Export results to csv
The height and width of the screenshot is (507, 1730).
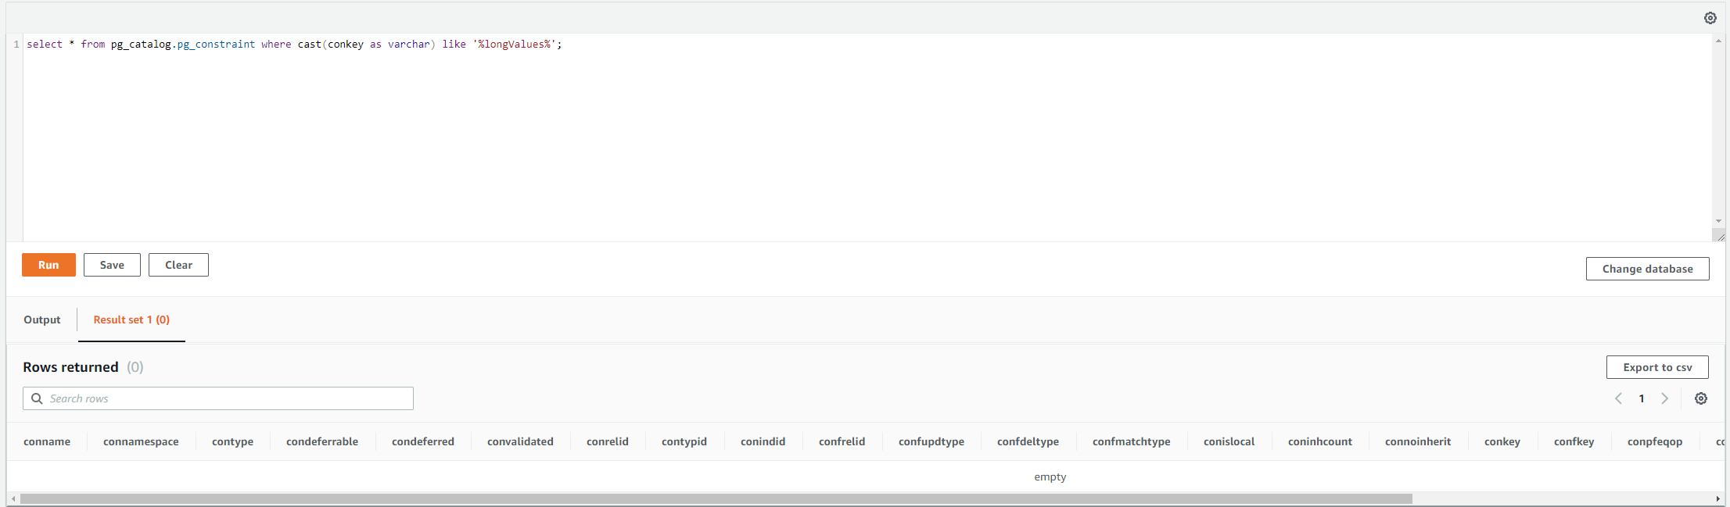tap(1657, 367)
